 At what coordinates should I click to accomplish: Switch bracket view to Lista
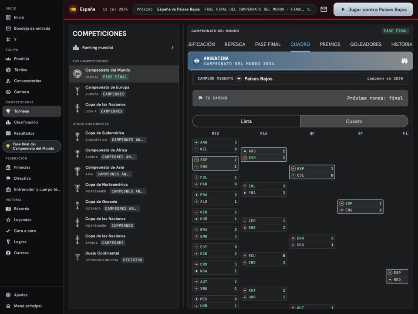coord(246,121)
